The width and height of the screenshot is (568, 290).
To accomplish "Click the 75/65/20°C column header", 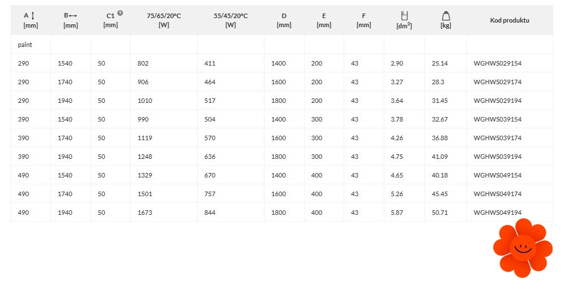I will coord(163,20).
